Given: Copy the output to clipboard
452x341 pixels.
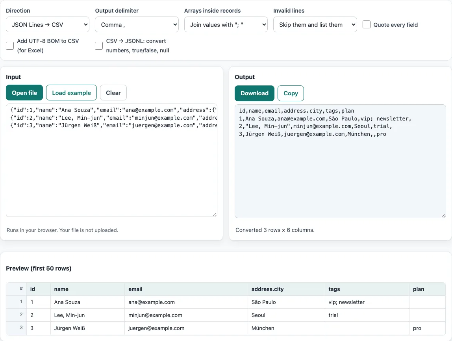Looking at the screenshot, I should tap(291, 93).
